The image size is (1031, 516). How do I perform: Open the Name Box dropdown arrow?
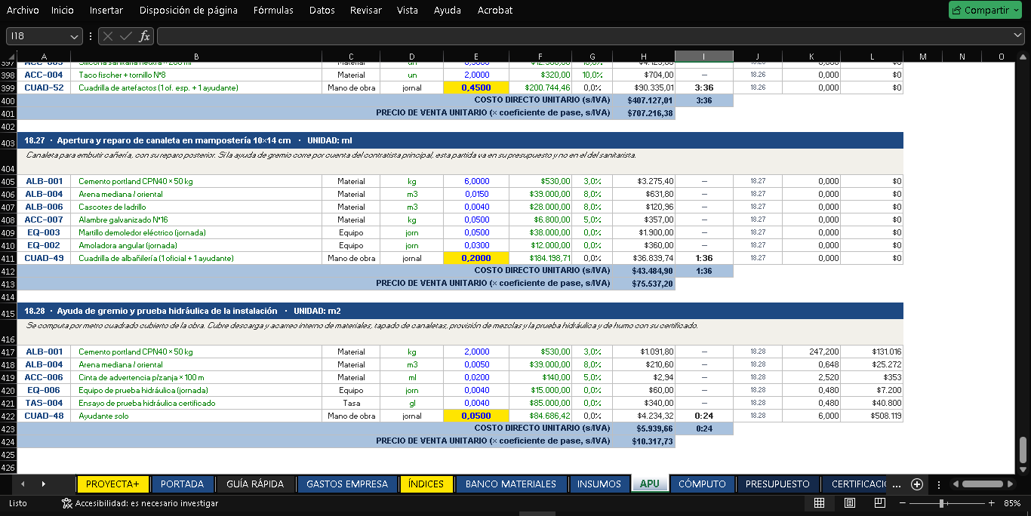[74, 36]
